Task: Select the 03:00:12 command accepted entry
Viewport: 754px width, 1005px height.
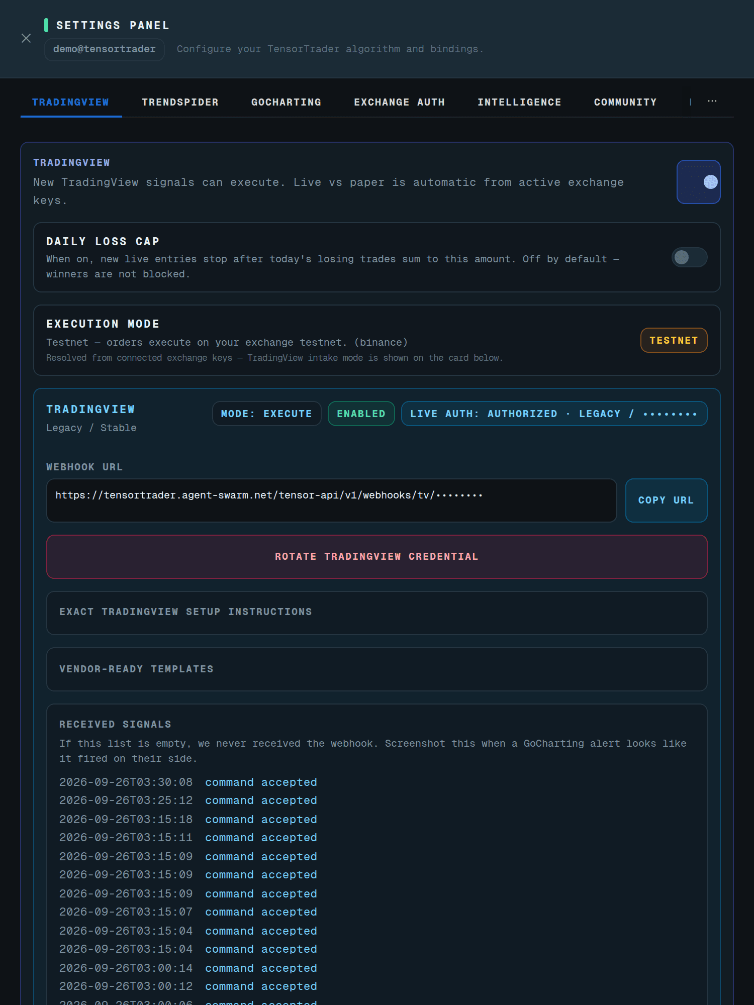Action: point(188,986)
